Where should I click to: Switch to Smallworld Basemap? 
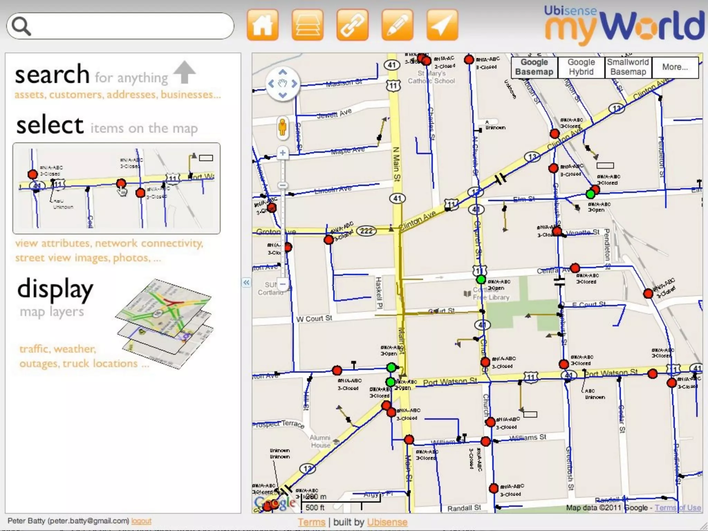pos(628,67)
